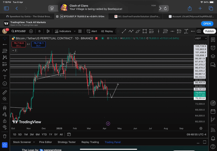Image resolution: width=217 pixels, height=151 pixels.
Task: Show Safari tab overview
Action: (211, 8)
